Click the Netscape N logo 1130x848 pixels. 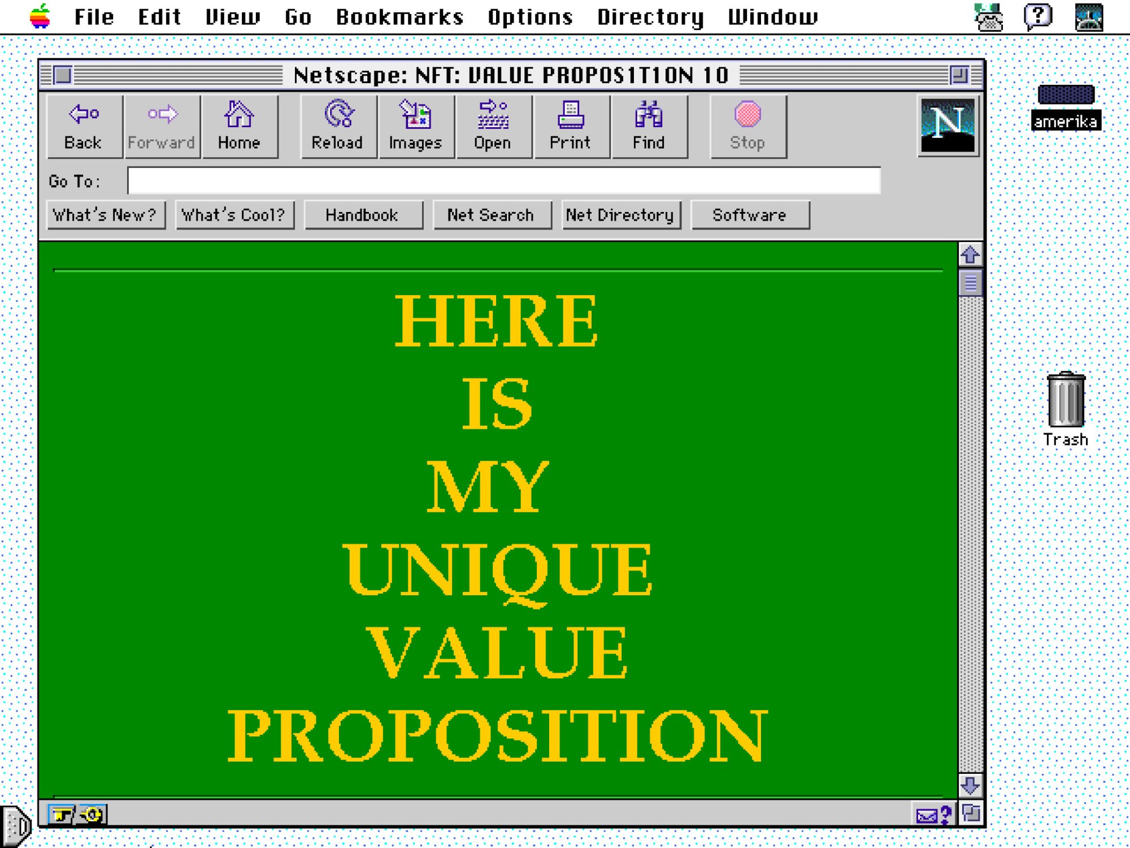pos(948,126)
